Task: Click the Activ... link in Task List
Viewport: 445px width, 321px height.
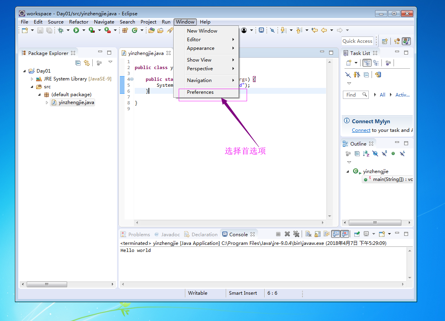Action: click(403, 95)
